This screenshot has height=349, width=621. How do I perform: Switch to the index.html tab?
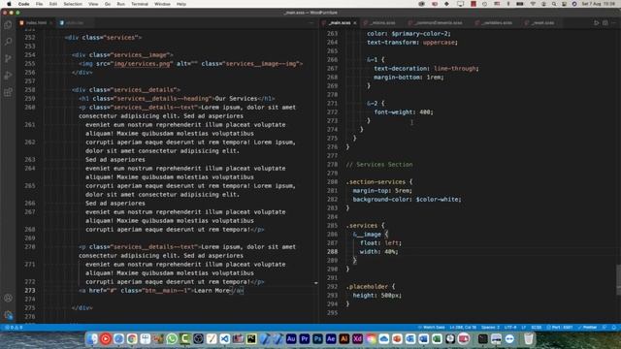(36, 23)
